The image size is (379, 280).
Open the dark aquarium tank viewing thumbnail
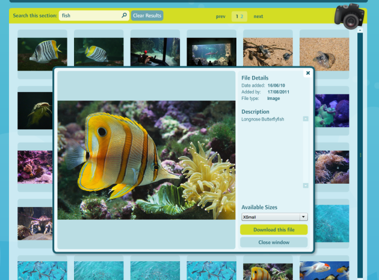(212, 52)
